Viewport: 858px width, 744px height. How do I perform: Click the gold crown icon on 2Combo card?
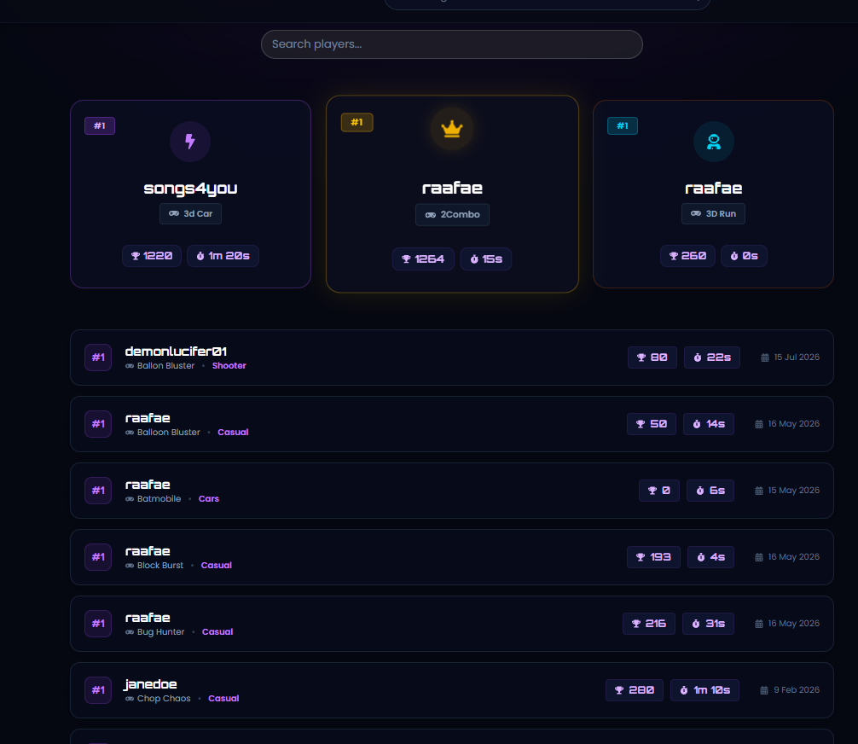(452, 129)
